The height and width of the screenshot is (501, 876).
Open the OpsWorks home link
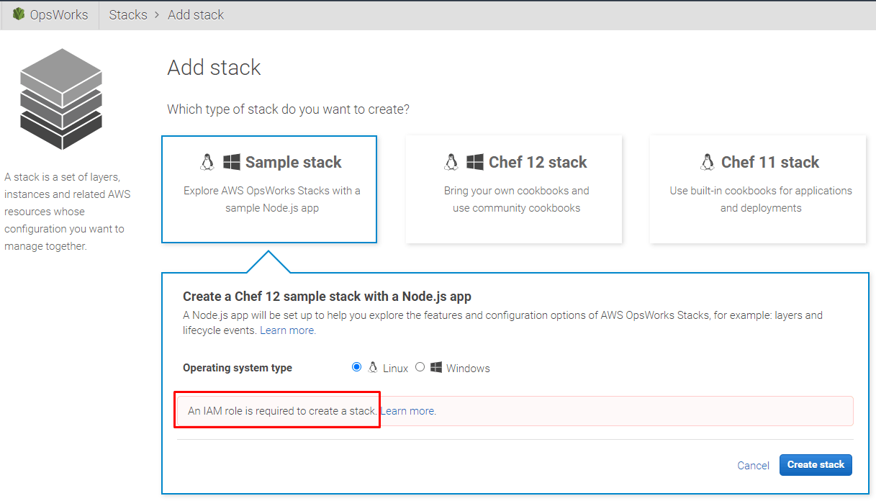(x=58, y=14)
